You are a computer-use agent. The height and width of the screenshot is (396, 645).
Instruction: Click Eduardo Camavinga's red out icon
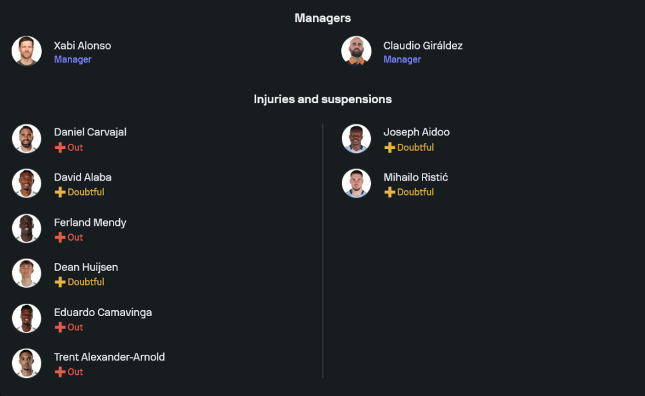click(x=60, y=327)
